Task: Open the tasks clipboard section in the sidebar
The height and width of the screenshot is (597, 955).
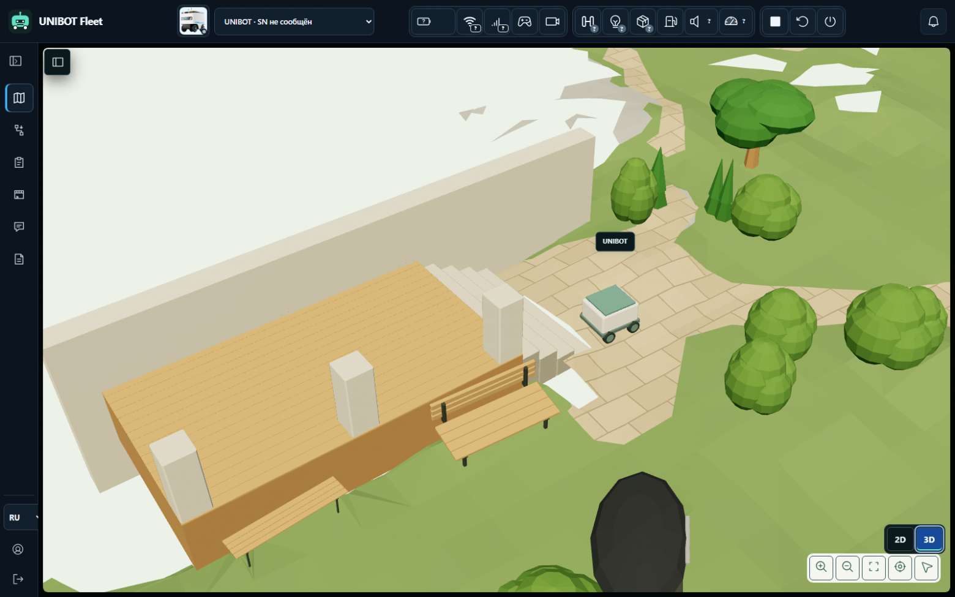Action: (x=19, y=162)
